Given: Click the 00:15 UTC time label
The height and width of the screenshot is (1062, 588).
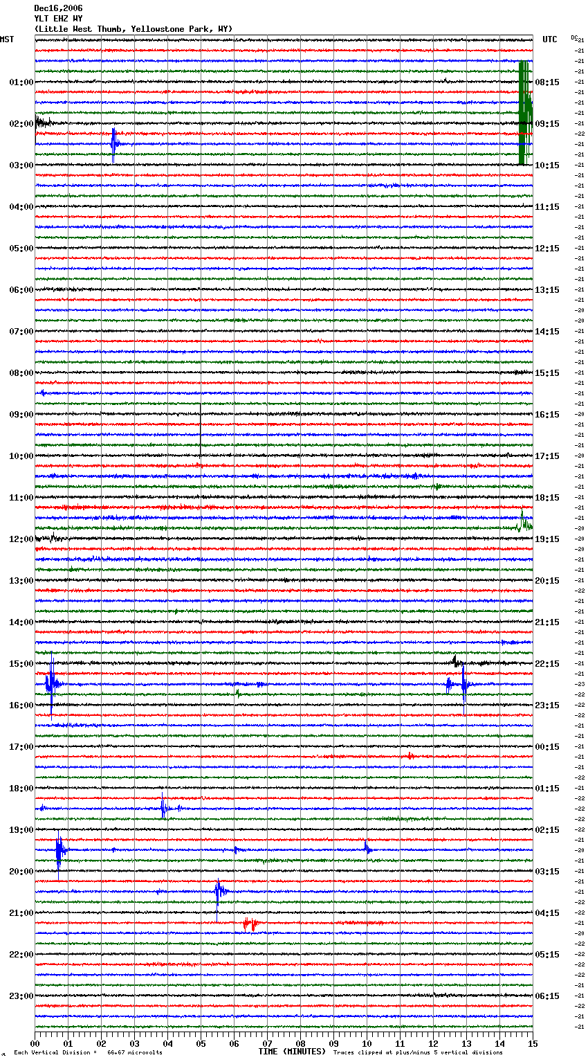Looking at the screenshot, I should click(x=547, y=747).
